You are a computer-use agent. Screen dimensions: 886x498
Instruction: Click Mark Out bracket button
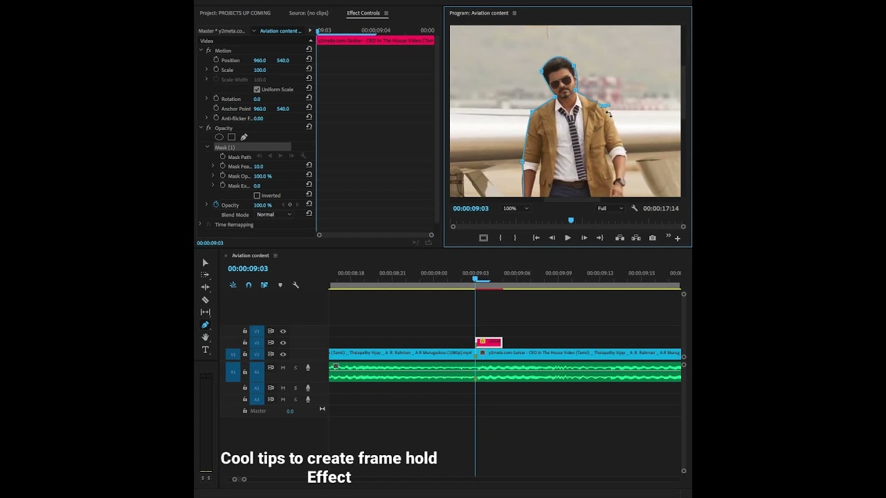[515, 238]
